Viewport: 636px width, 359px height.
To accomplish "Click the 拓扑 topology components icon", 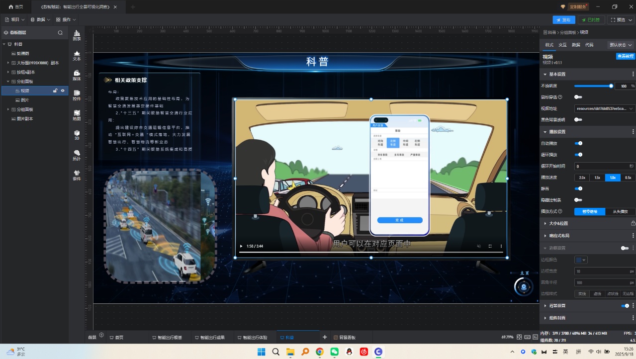I will click(x=77, y=155).
